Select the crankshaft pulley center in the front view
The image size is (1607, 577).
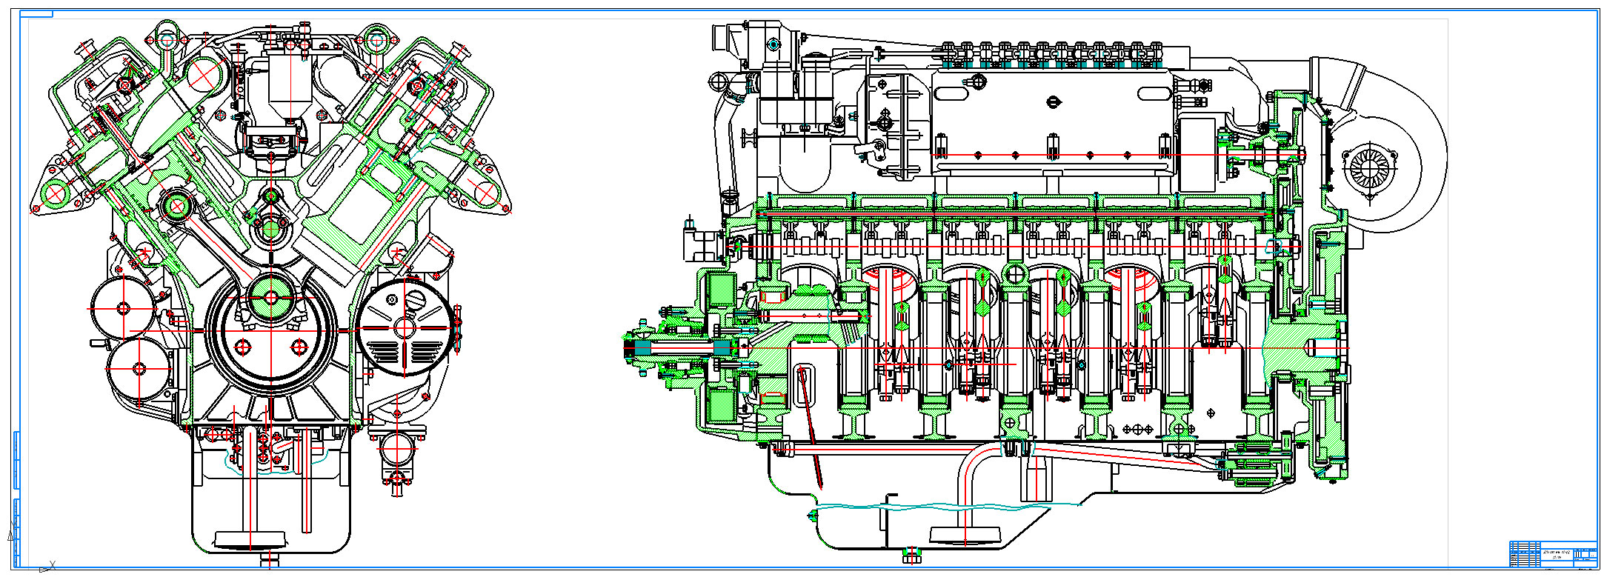271,330
